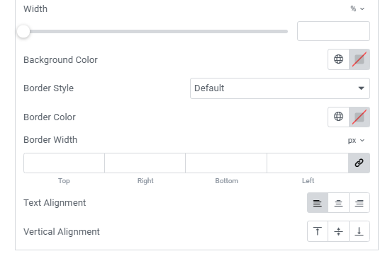
Task: Focus the Bottom border width field
Action: pos(226,163)
